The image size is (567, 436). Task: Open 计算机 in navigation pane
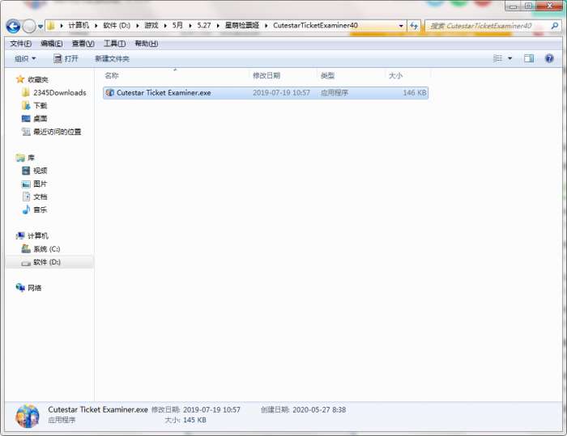point(38,236)
